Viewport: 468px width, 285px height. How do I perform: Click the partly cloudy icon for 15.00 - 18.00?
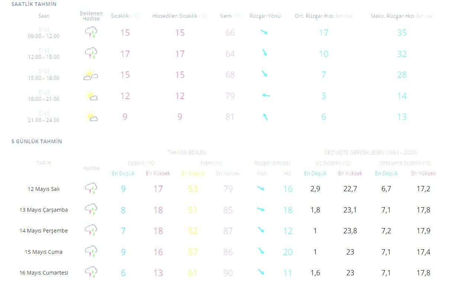[x=91, y=74]
